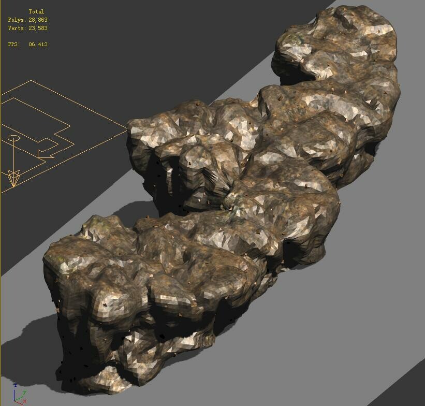Click the Verts count value 23,583
Image resolution: width=425 pixels, height=406 pixels.
[38, 28]
